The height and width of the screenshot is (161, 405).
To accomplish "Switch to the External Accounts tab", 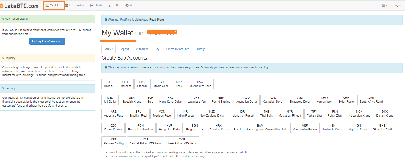I will click(x=178, y=49).
